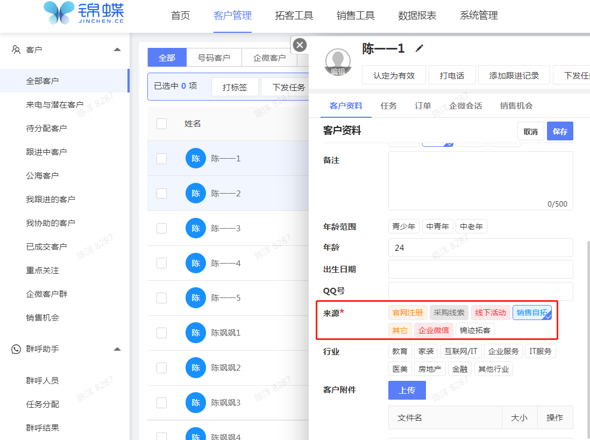590x440 pixels.
Task: Open the 客户管理 top menu
Action: 232,16
